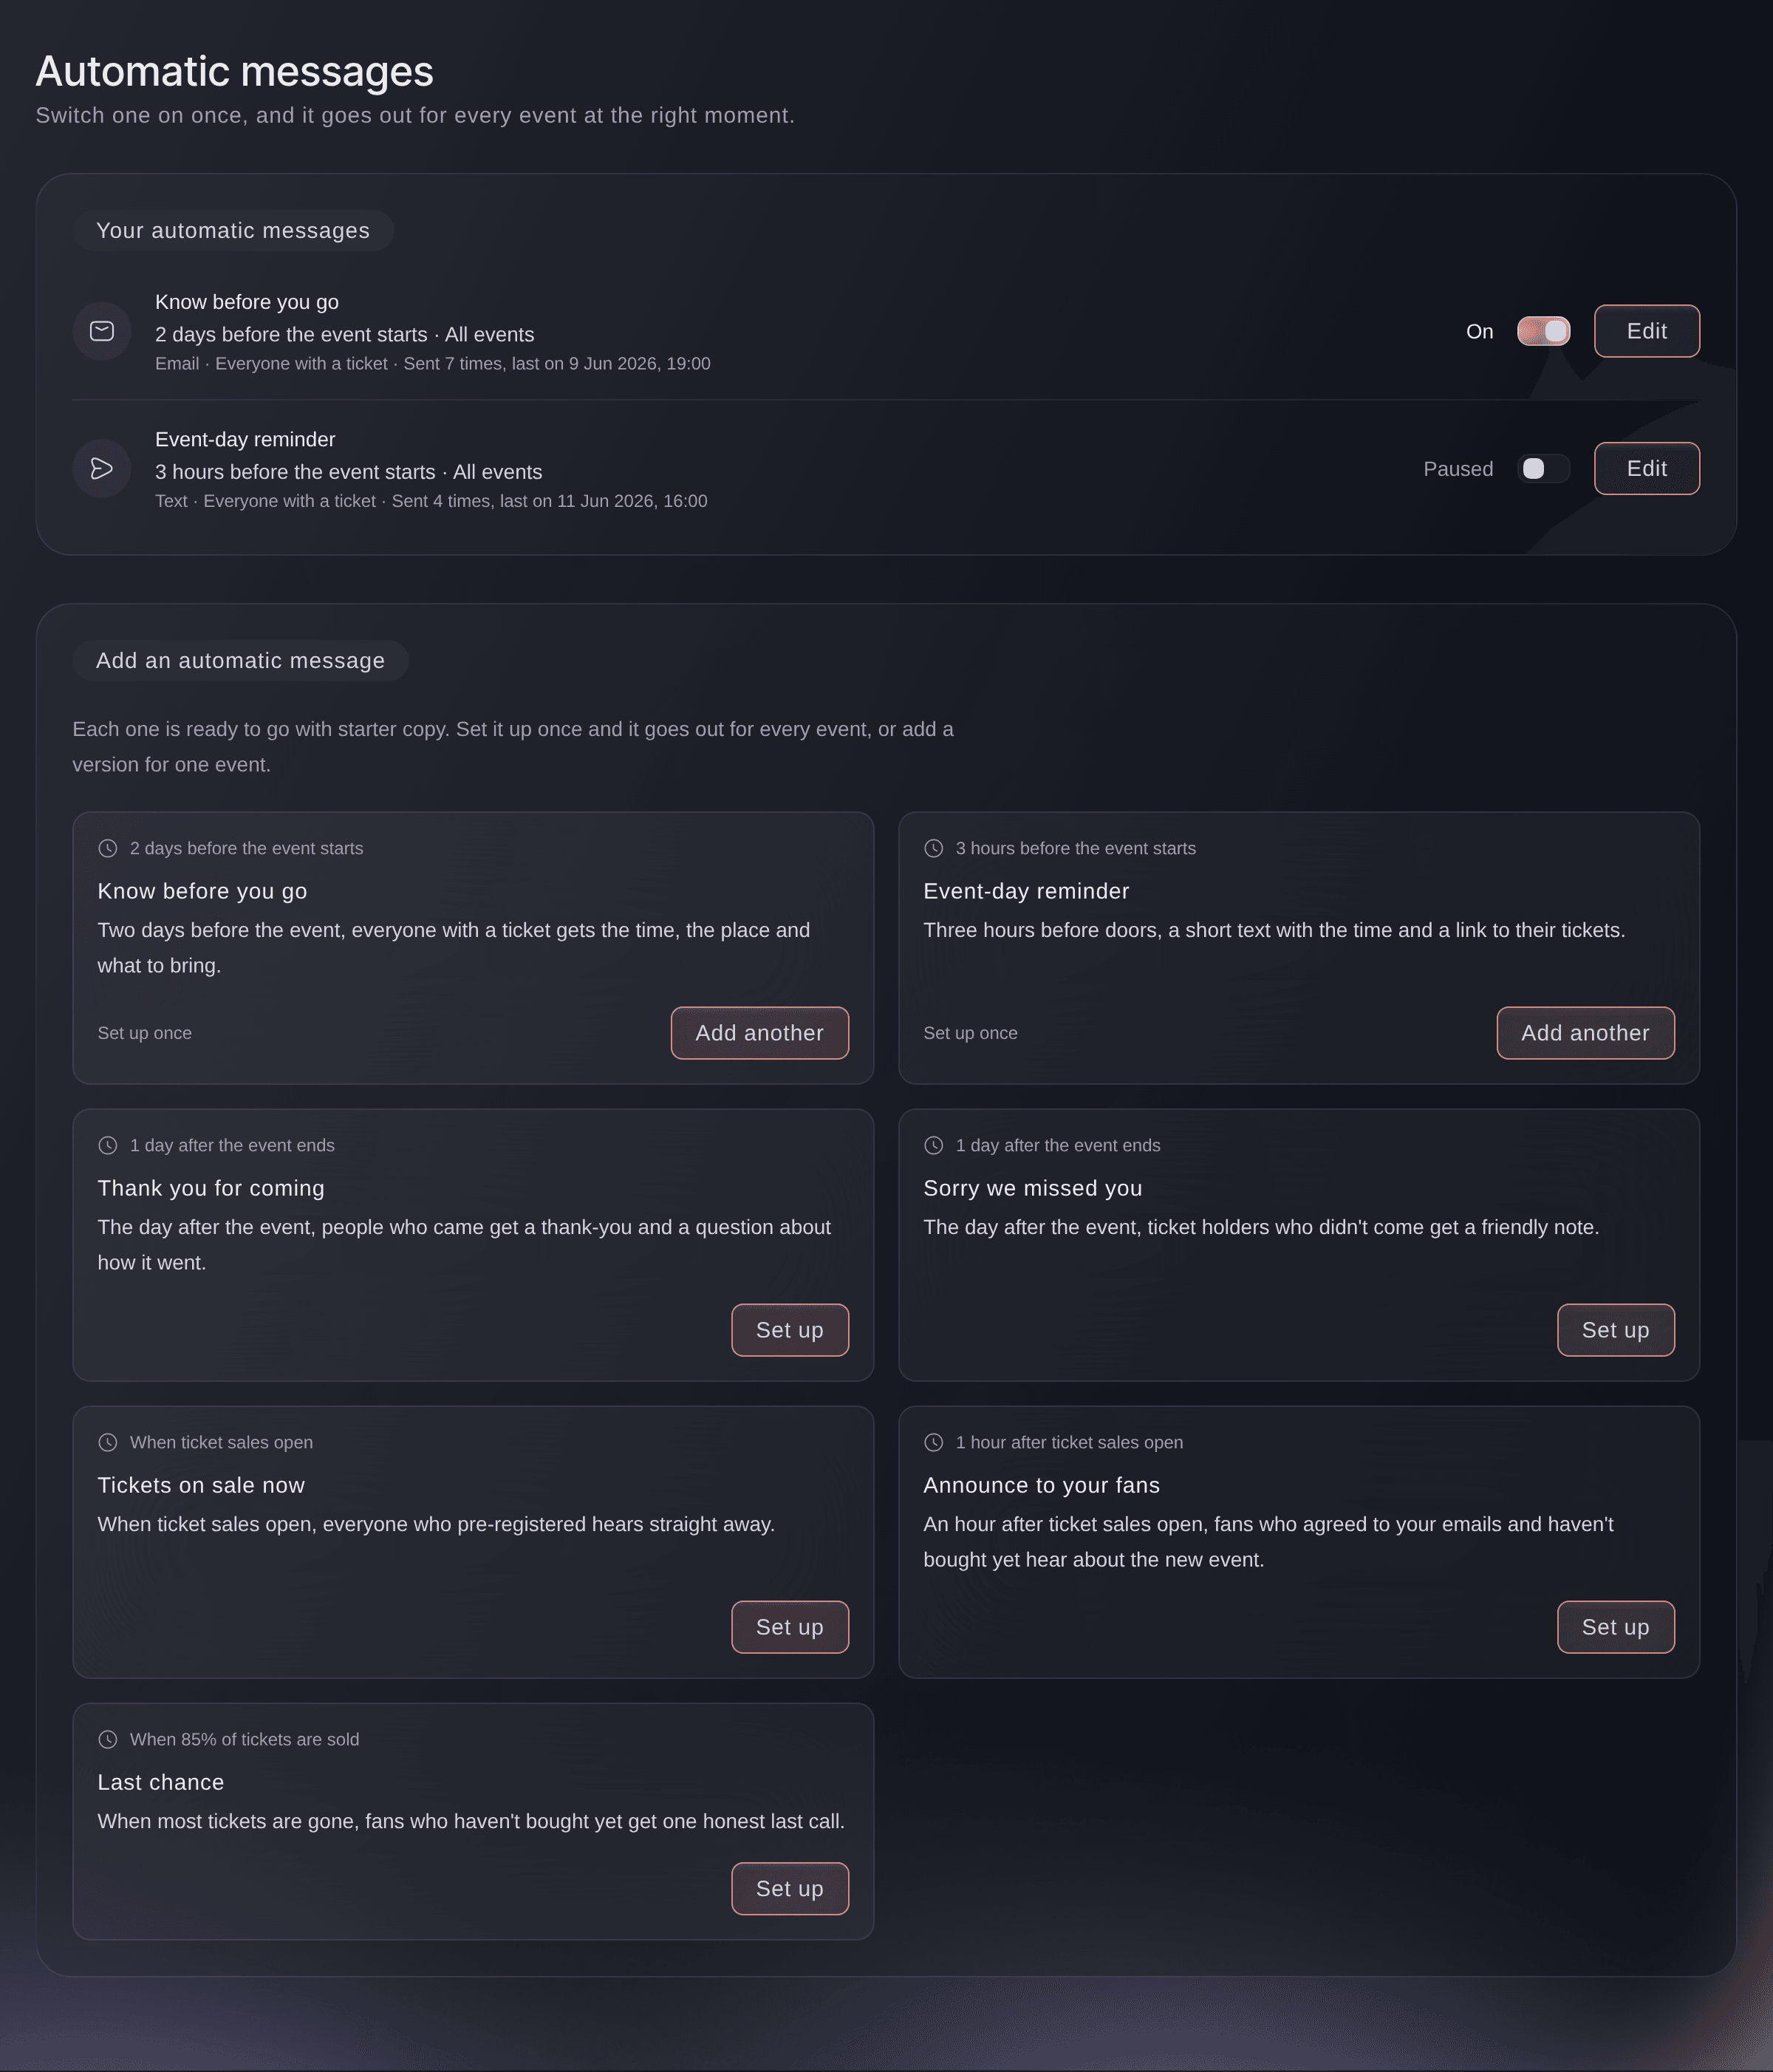This screenshot has width=1773, height=2072.
Task: Click clock icon beside 'When ticket sales open'
Action: [108, 1442]
